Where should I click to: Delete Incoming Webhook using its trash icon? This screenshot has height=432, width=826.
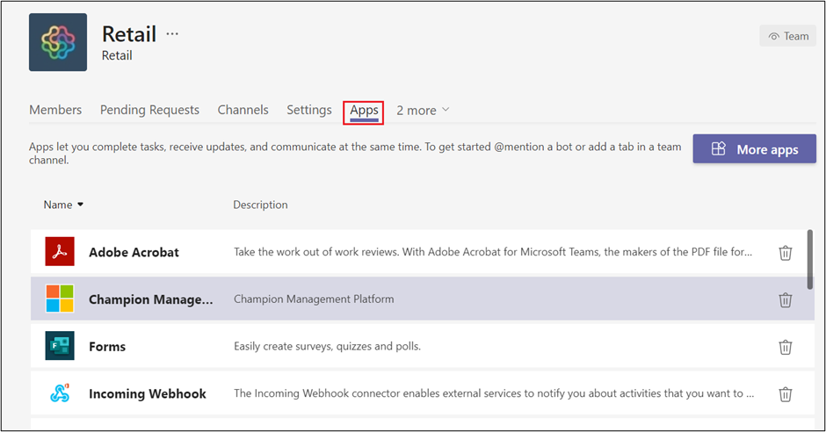click(785, 394)
